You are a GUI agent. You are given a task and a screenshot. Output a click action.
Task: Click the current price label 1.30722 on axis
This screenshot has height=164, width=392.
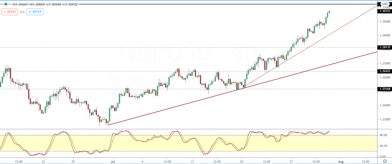click(x=384, y=11)
